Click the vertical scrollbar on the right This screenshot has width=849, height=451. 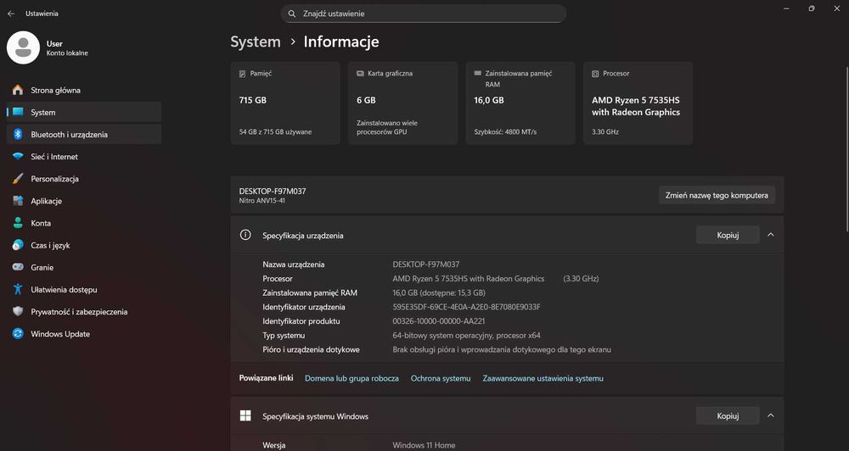(846, 148)
